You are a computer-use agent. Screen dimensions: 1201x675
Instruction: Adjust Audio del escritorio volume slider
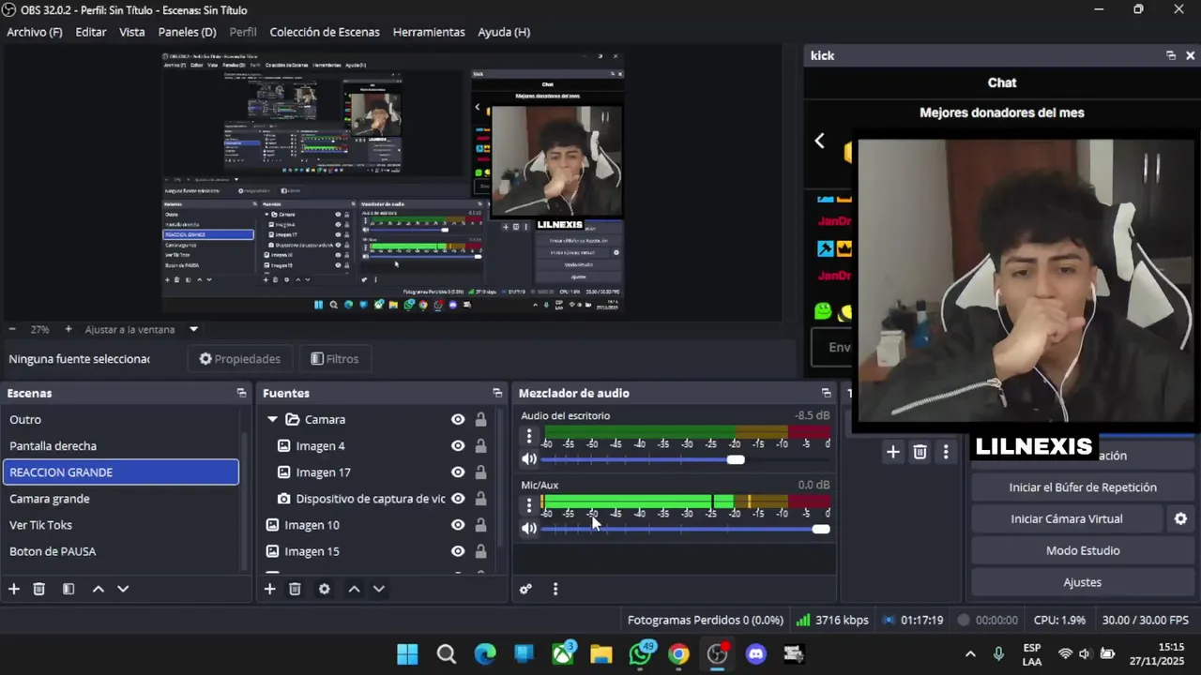click(686, 459)
